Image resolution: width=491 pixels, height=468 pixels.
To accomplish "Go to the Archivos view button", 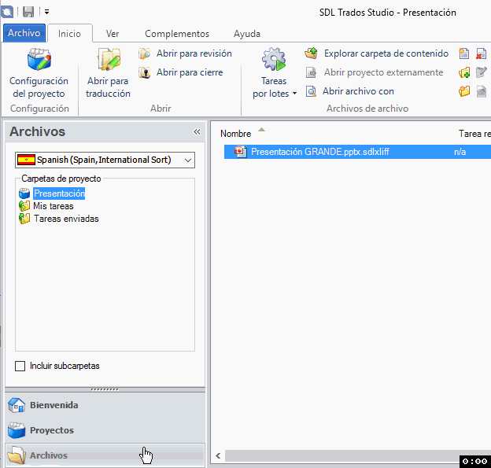I will tap(105, 455).
